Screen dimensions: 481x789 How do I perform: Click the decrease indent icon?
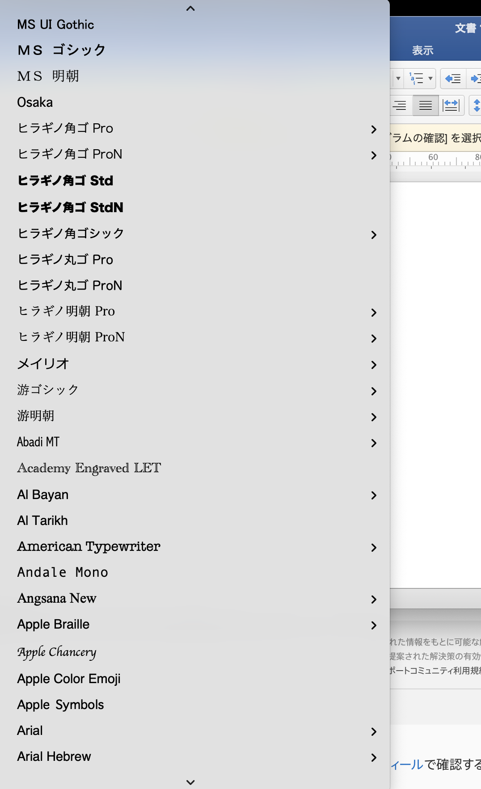453,79
